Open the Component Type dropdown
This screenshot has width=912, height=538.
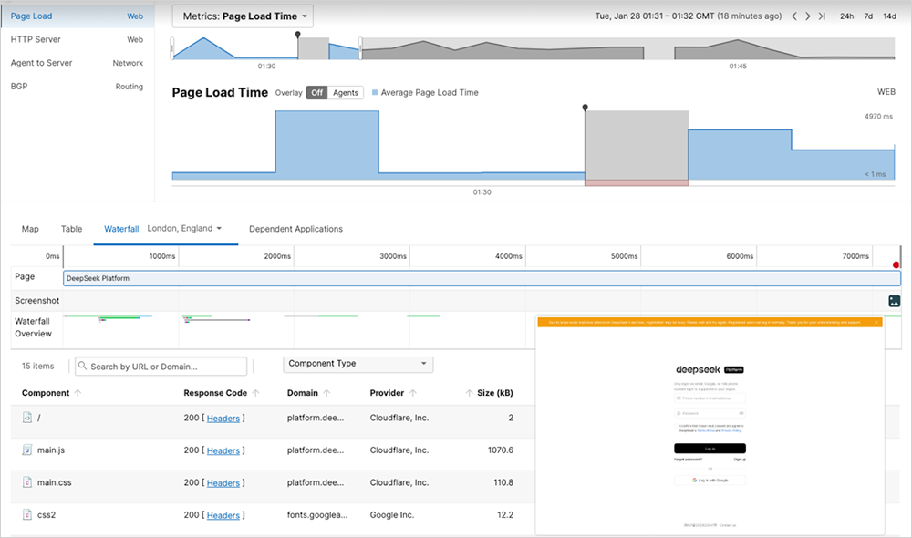coord(358,364)
